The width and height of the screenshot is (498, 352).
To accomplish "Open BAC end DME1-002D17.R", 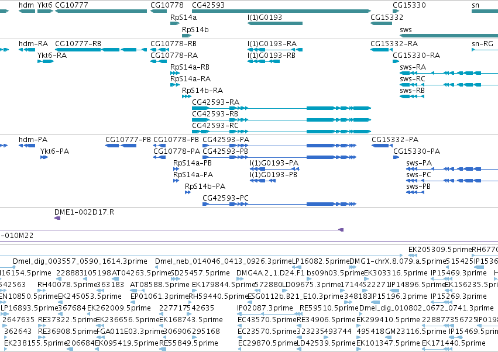I will coord(84,212).
